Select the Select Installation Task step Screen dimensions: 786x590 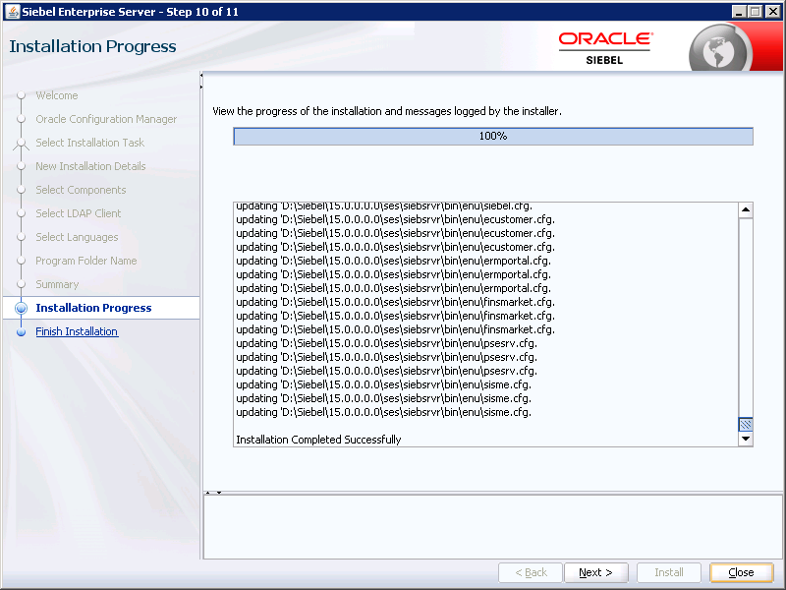click(x=89, y=143)
